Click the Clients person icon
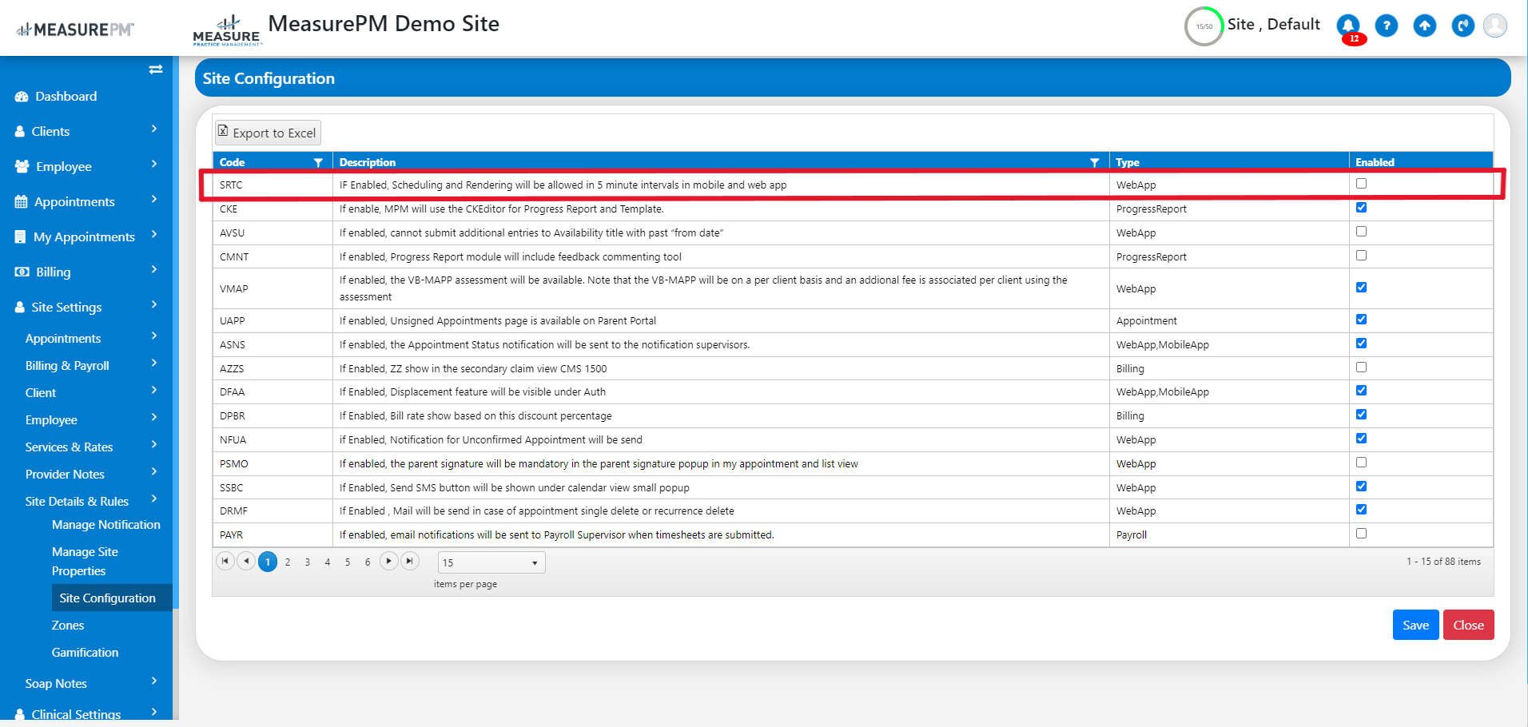 pyautogui.click(x=20, y=132)
